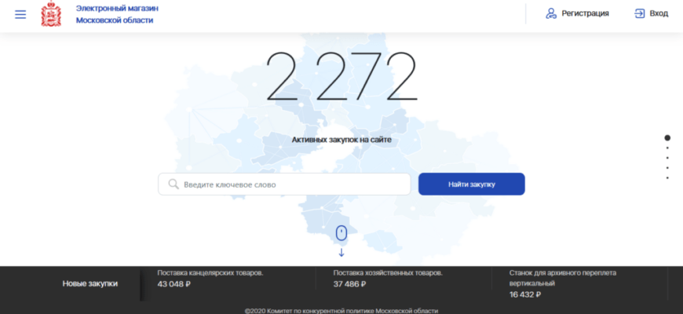Click the down arrow below mouse icon

(x=341, y=253)
